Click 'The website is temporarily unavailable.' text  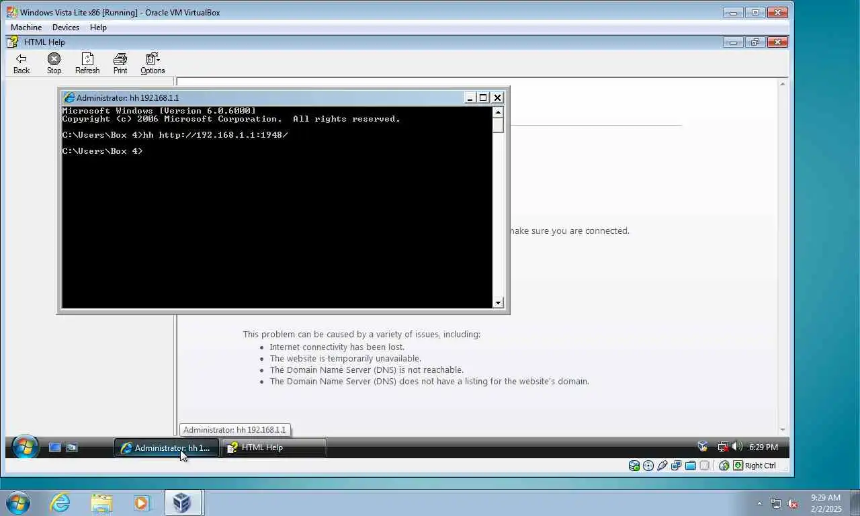click(x=345, y=359)
